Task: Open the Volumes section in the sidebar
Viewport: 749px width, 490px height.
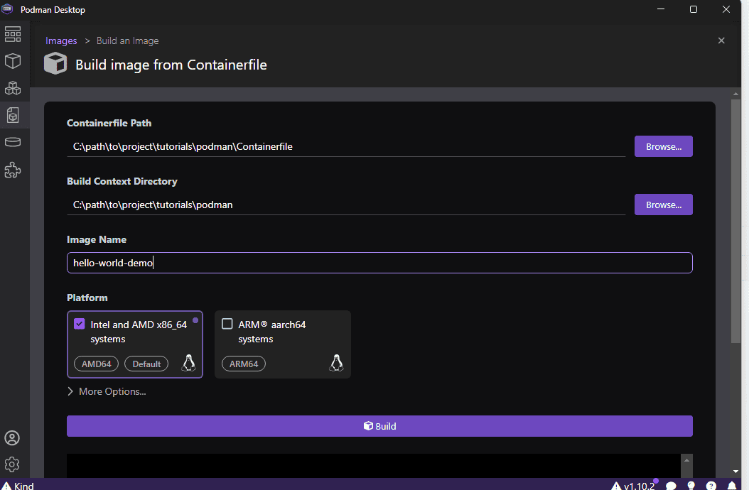Action: [13, 142]
